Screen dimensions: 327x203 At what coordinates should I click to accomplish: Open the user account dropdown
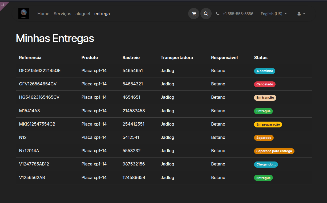click(301, 14)
